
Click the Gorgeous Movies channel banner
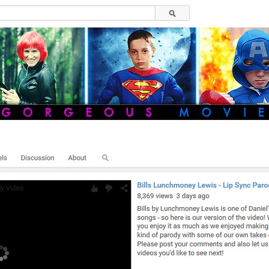pyautogui.click(x=134, y=74)
